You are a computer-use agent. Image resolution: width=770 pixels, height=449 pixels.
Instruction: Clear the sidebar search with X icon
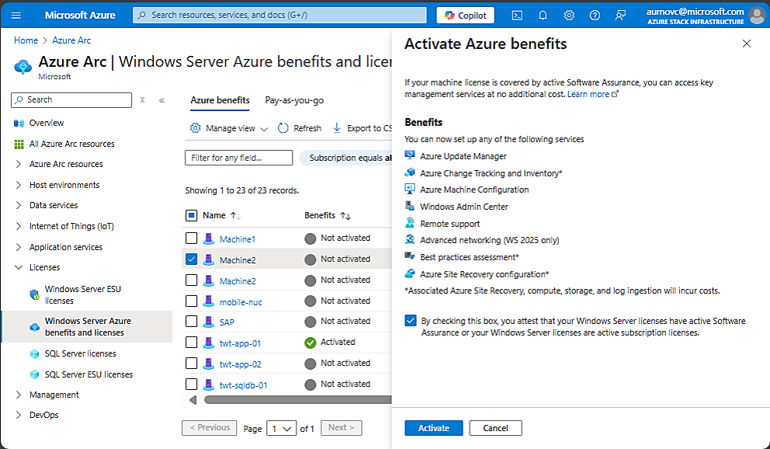coord(142,99)
